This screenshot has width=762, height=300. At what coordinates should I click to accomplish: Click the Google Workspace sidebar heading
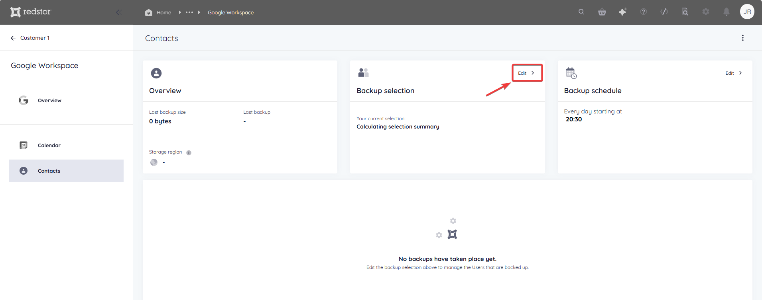coord(45,66)
